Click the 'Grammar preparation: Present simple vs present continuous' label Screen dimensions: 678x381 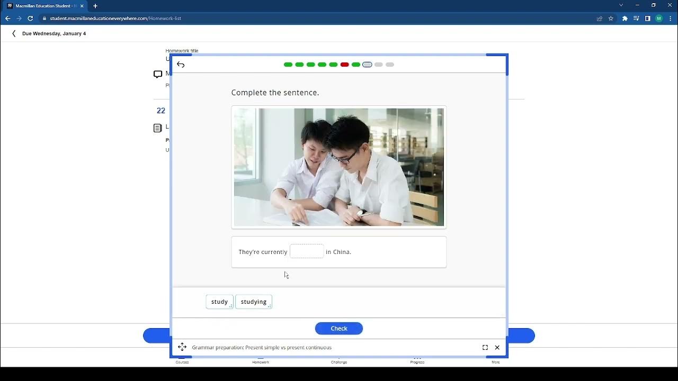click(x=262, y=348)
